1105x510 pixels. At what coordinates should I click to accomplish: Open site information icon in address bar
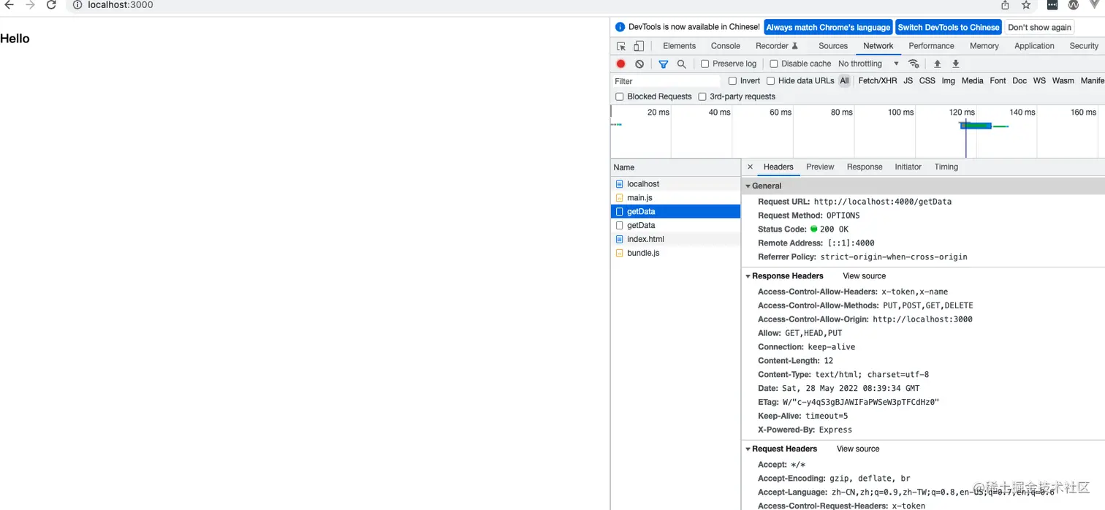click(x=77, y=5)
